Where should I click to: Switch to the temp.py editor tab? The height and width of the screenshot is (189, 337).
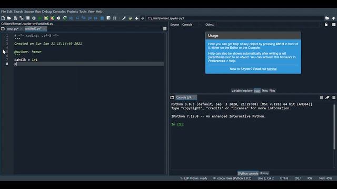click(12, 29)
